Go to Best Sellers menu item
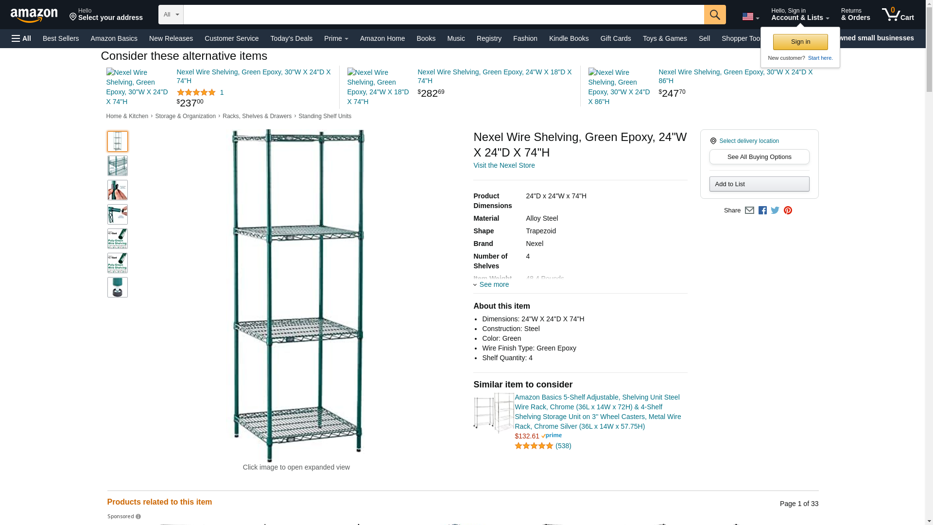The image size is (933, 525). [61, 38]
